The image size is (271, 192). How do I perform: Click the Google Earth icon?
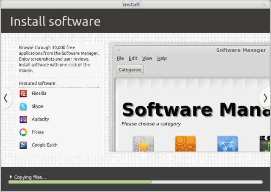[x=23, y=145]
